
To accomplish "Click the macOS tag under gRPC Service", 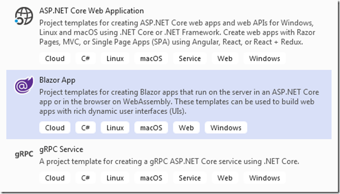I will pyautogui.click(x=151, y=178).
